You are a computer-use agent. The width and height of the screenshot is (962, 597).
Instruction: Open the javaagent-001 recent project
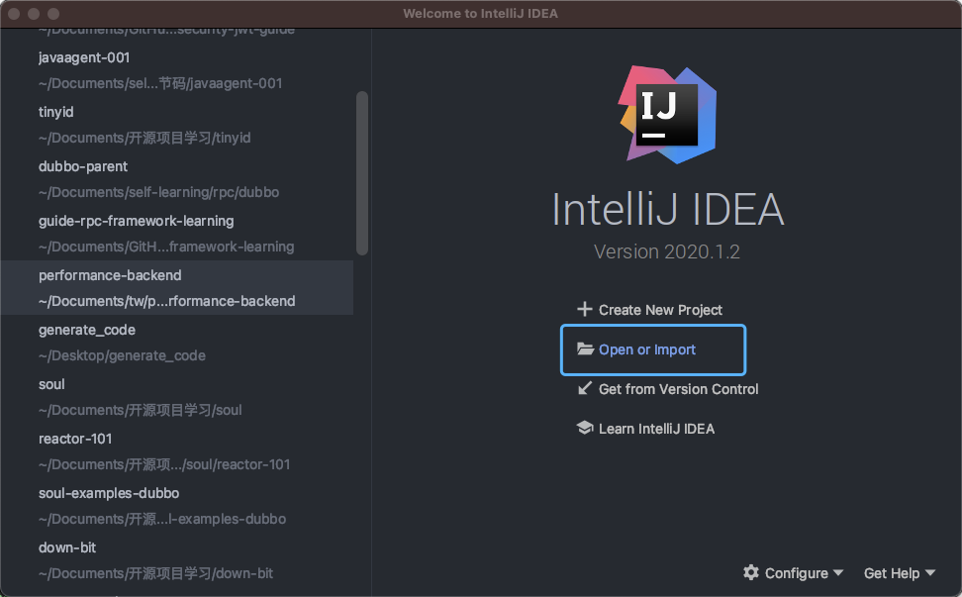coord(177,70)
